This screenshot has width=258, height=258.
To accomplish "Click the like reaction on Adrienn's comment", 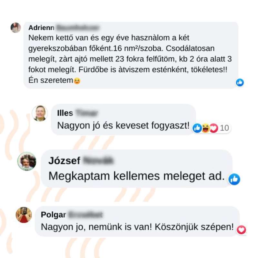I will [x=240, y=82].
